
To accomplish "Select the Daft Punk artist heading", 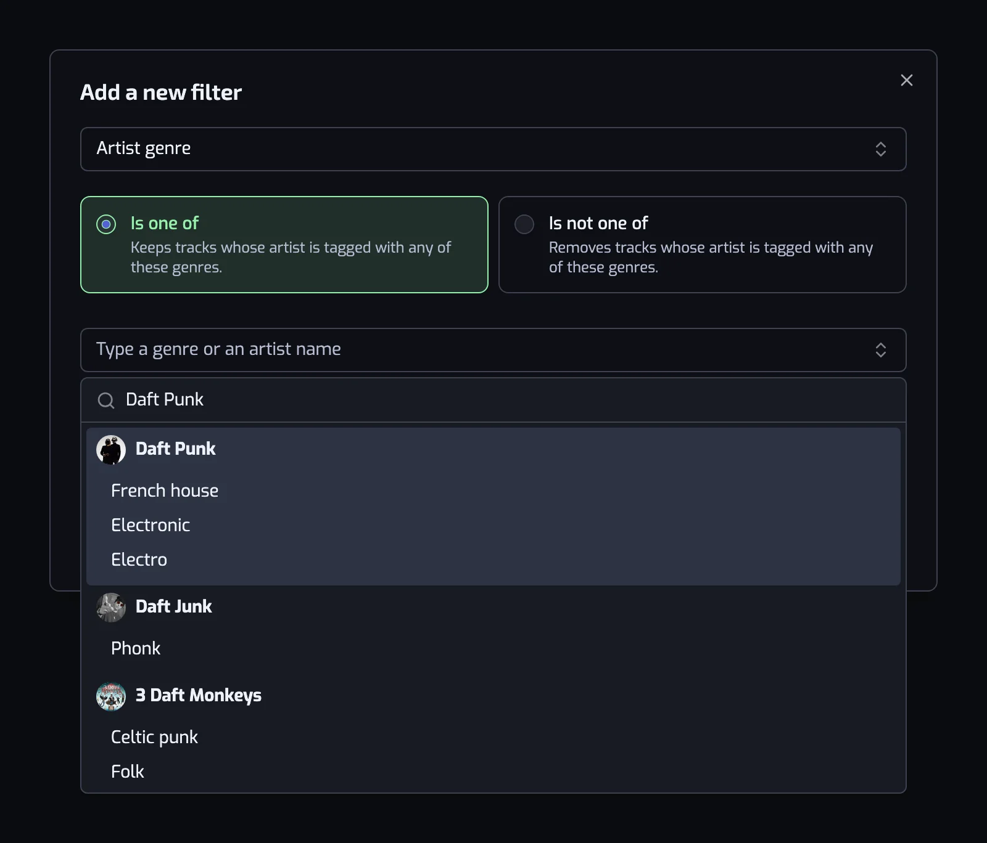I will (x=175, y=449).
